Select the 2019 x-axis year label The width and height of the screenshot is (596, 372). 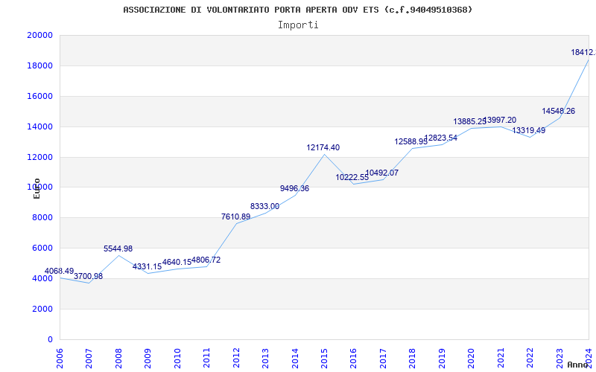pos(442,358)
